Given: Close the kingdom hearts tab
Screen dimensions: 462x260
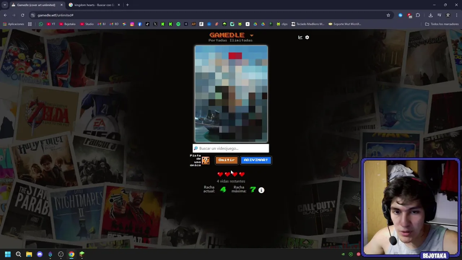Looking at the screenshot, I should point(119,5).
